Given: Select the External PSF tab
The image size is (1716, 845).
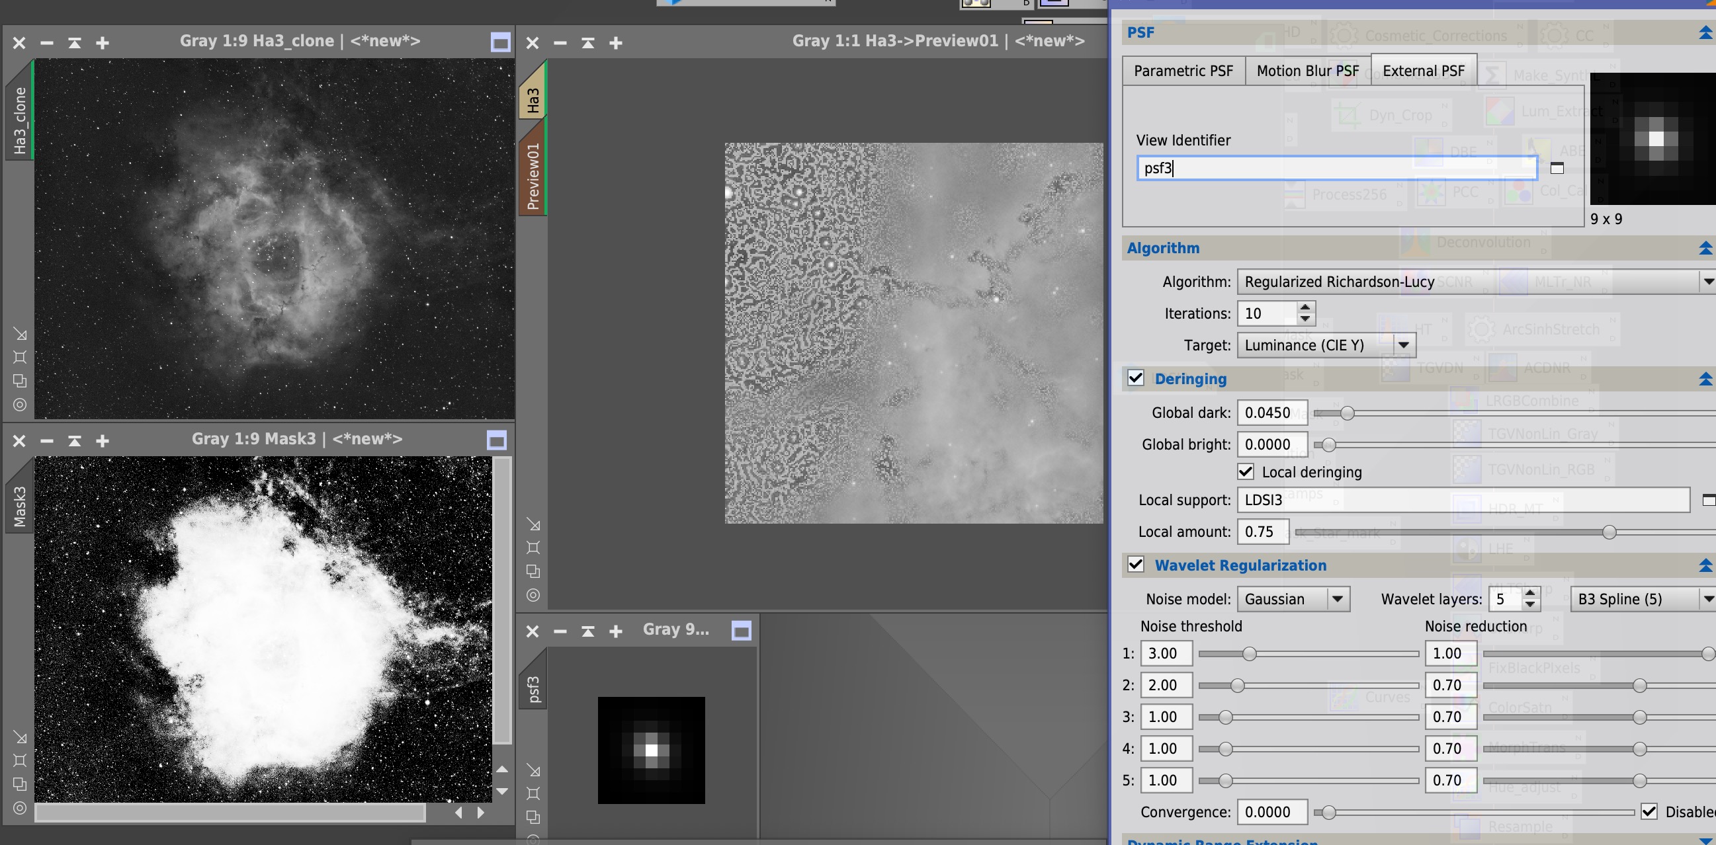Looking at the screenshot, I should (1424, 71).
